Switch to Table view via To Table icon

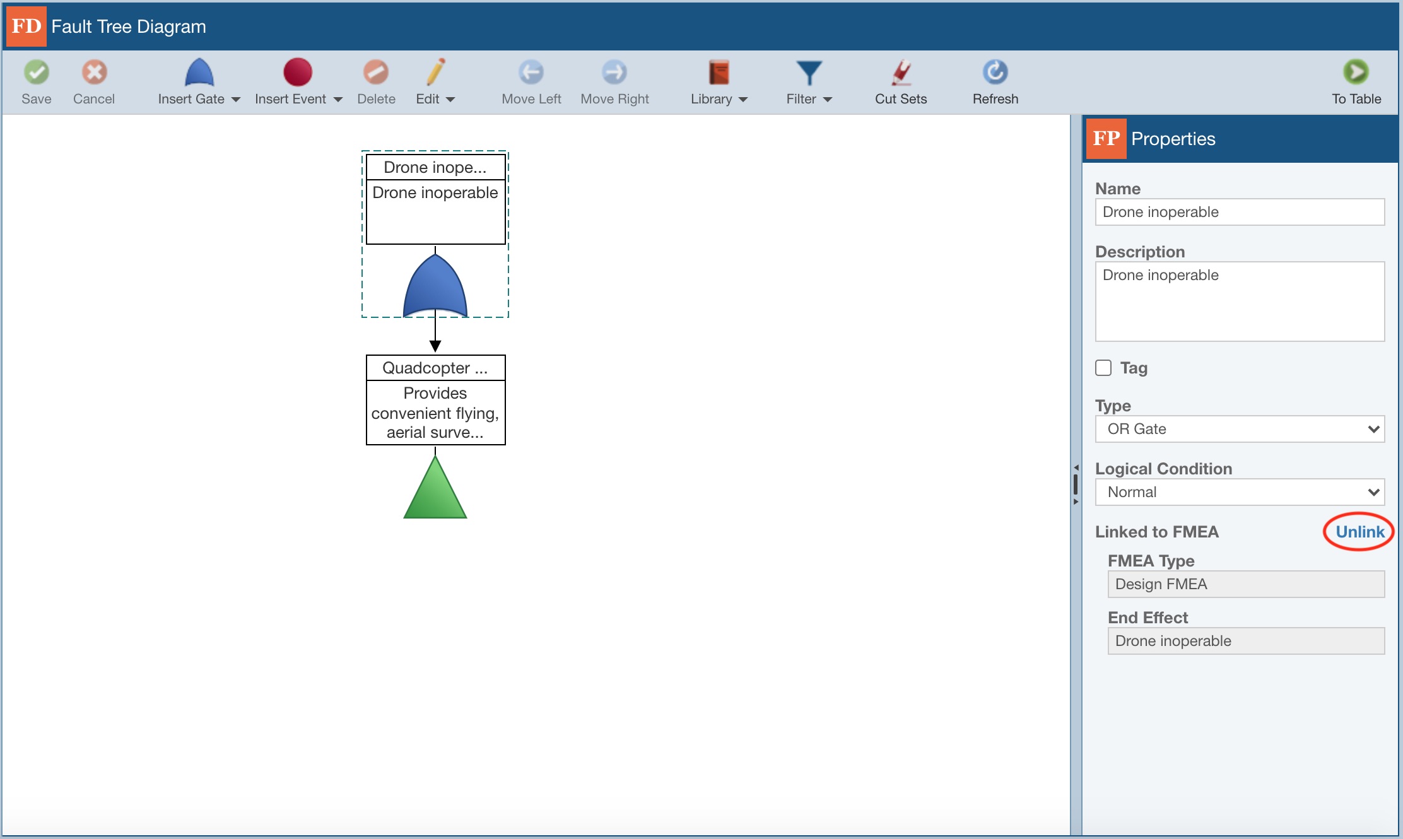1354,82
